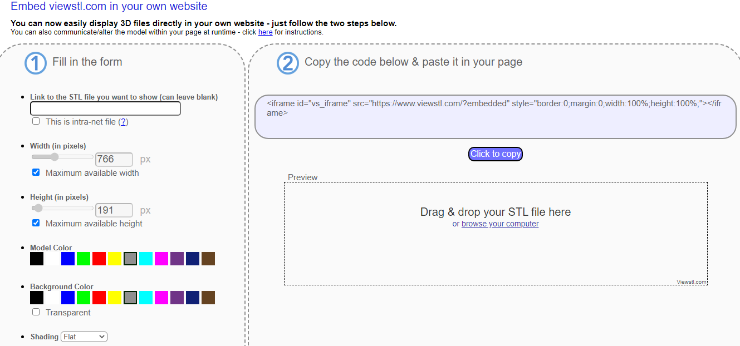Viewport: 740px width, 346px height.
Task: Open the intra-net file help (?) link
Action: pyautogui.click(x=124, y=122)
